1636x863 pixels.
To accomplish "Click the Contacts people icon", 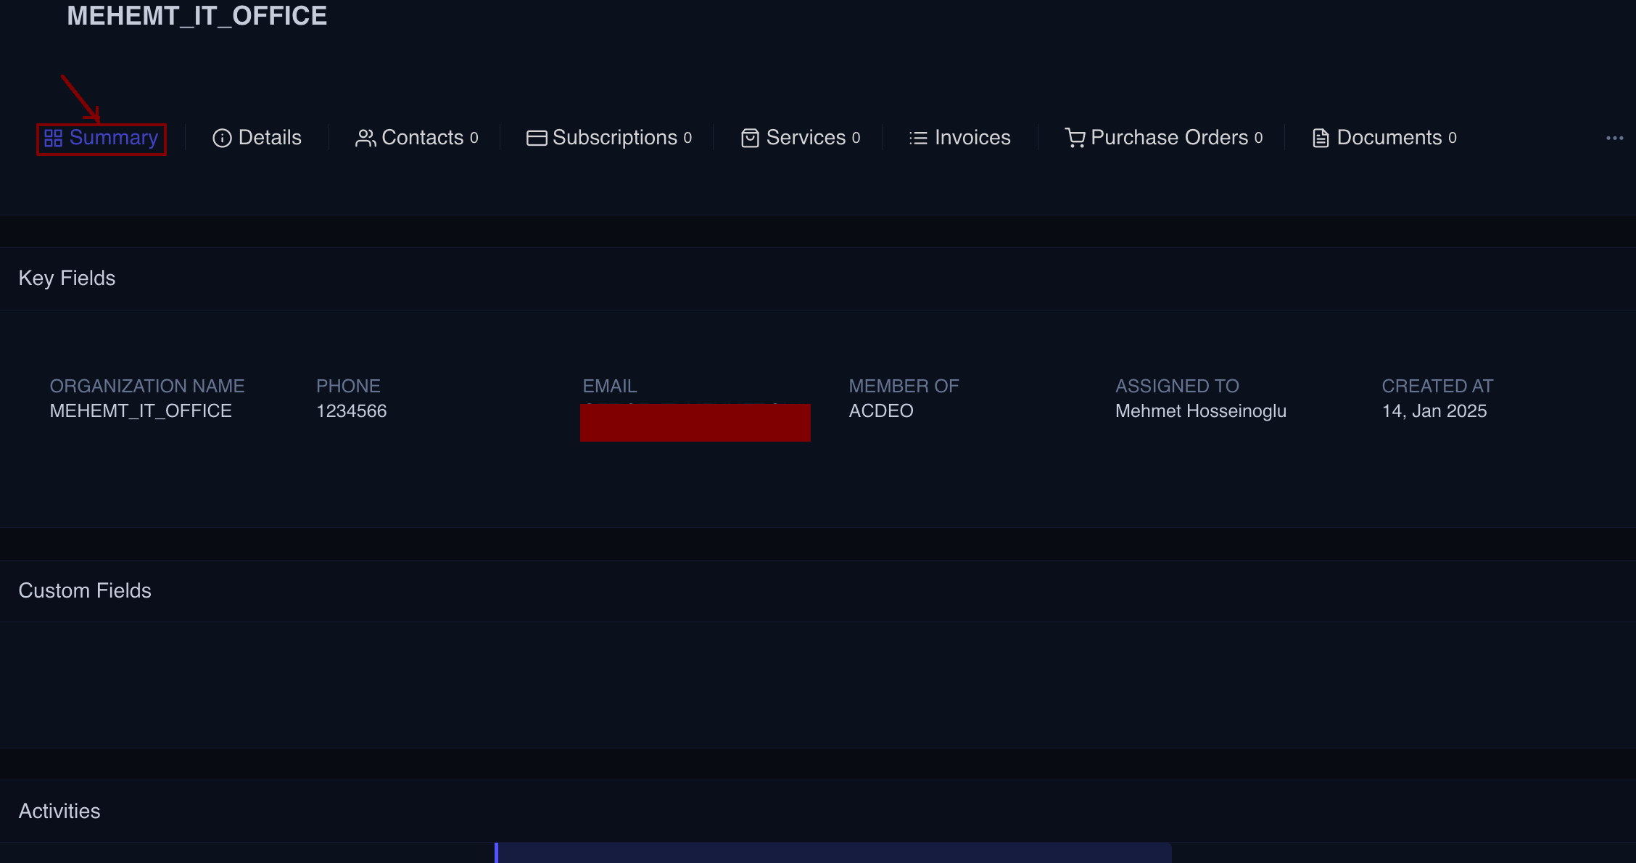I will pos(365,138).
